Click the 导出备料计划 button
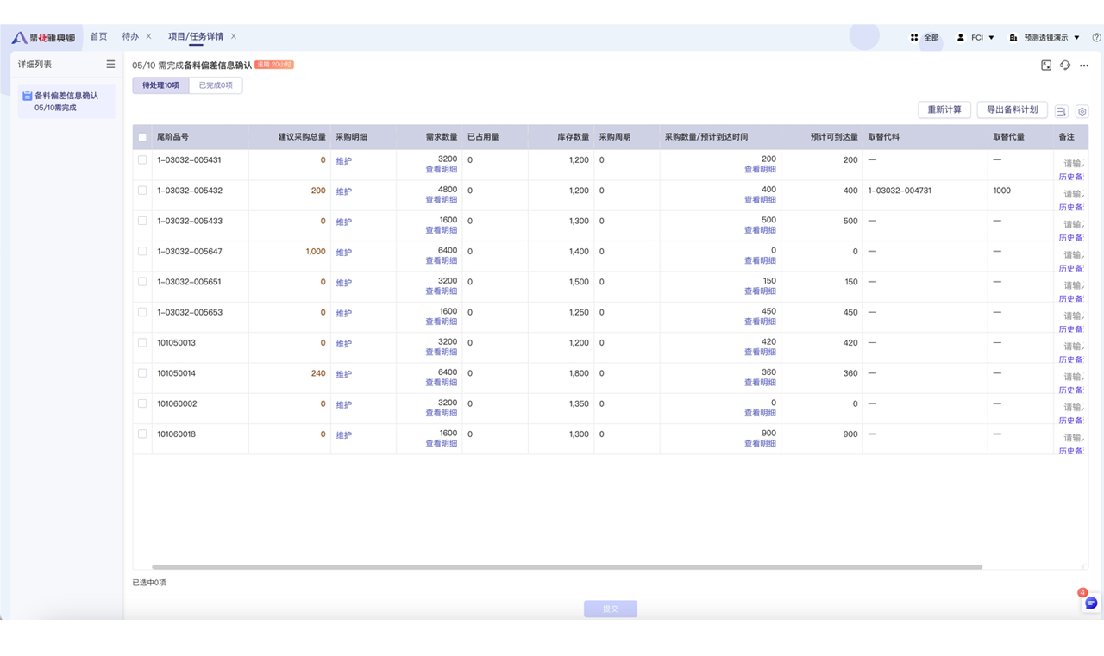The height and width of the screenshot is (656, 1104). 1013,110
